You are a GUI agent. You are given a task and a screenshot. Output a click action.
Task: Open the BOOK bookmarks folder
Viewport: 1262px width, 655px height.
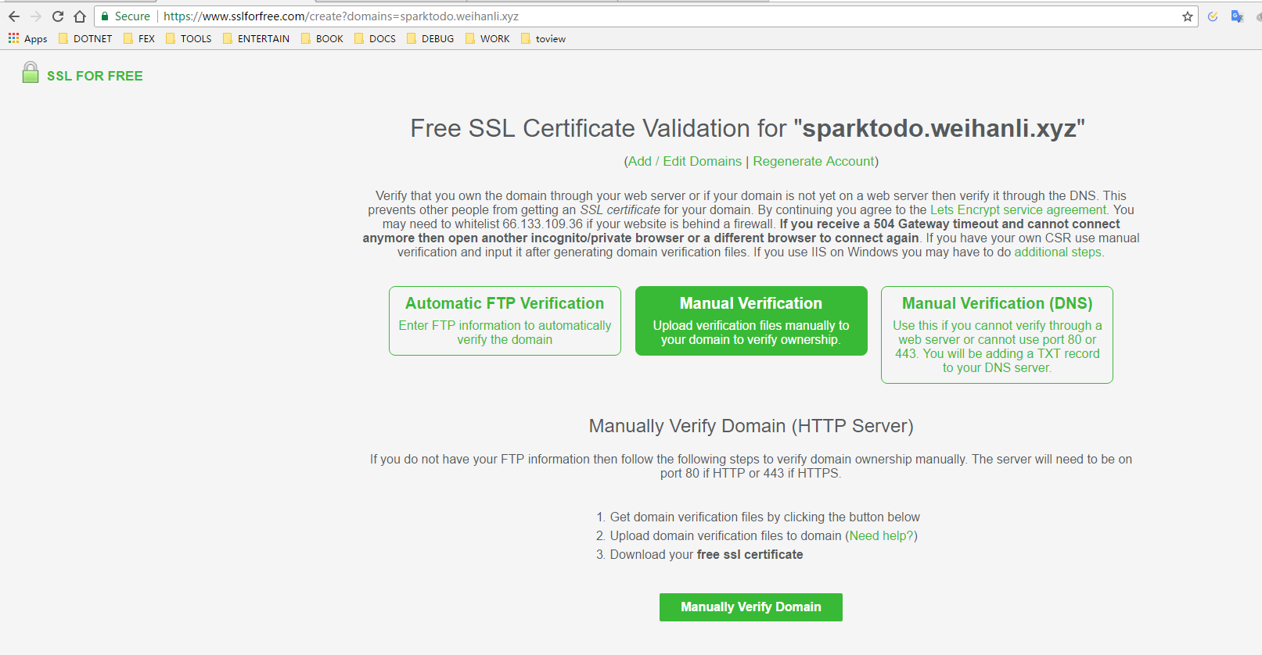322,38
